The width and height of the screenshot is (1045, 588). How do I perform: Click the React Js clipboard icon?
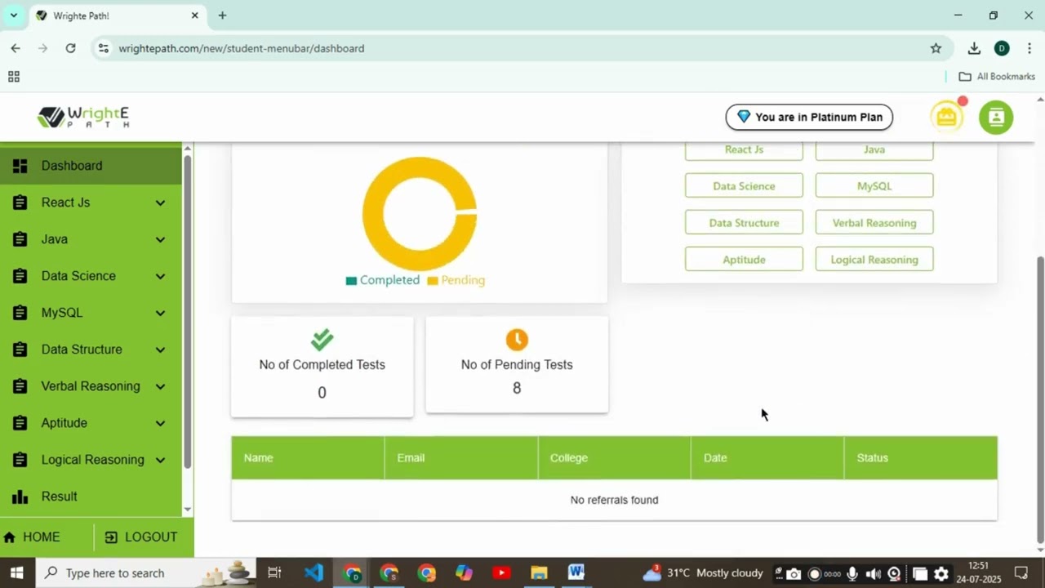[20, 203]
